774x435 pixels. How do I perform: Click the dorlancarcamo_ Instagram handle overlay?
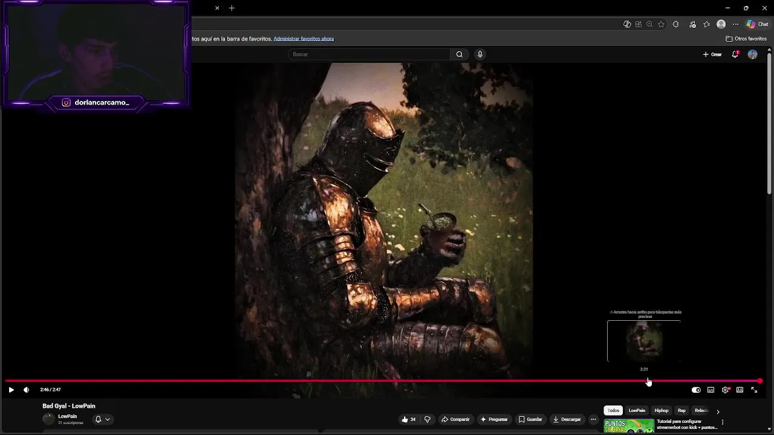(x=102, y=103)
